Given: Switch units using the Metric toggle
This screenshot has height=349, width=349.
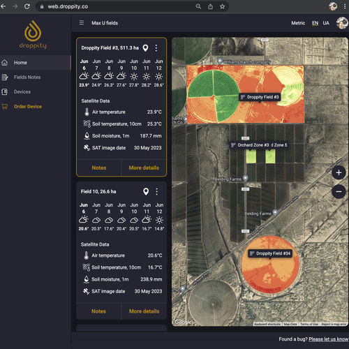Looking at the screenshot, I should coord(298,23).
